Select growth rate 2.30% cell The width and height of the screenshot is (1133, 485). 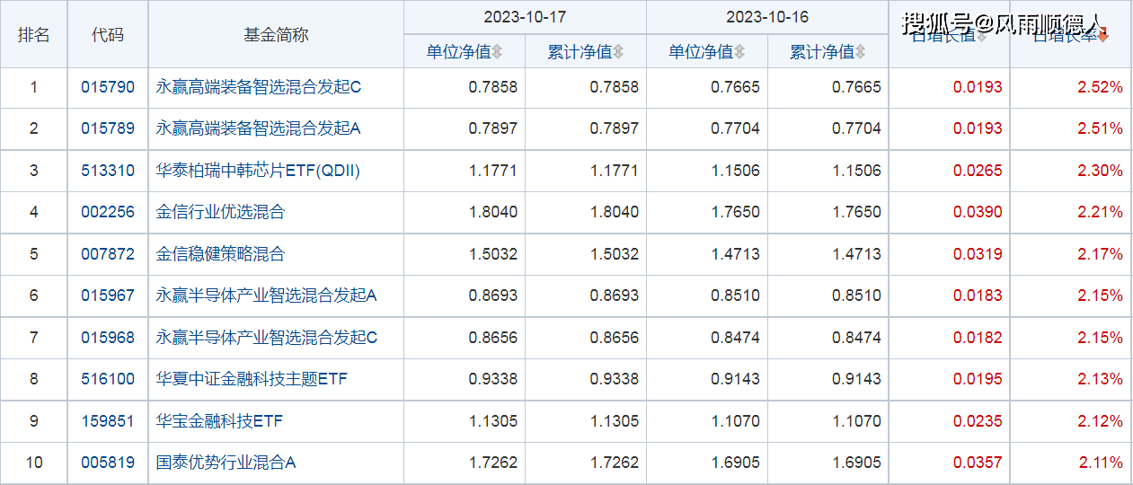pyautogui.click(x=1100, y=171)
